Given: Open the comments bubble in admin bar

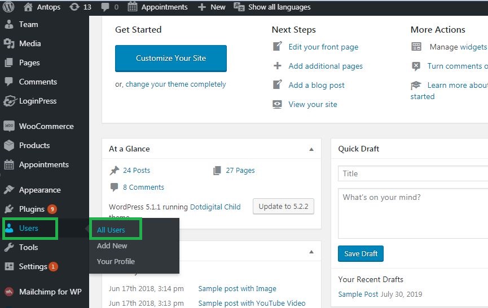Looking at the screenshot, I should 110,7.
